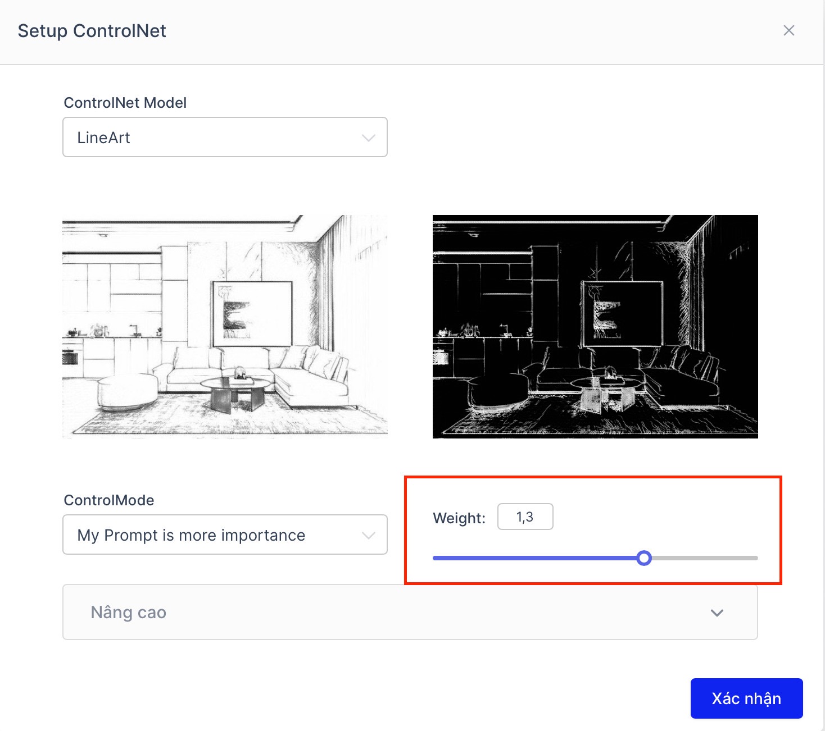Expand the Nâng cao advanced section
This screenshot has width=825, height=731.
tap(410, 612)
